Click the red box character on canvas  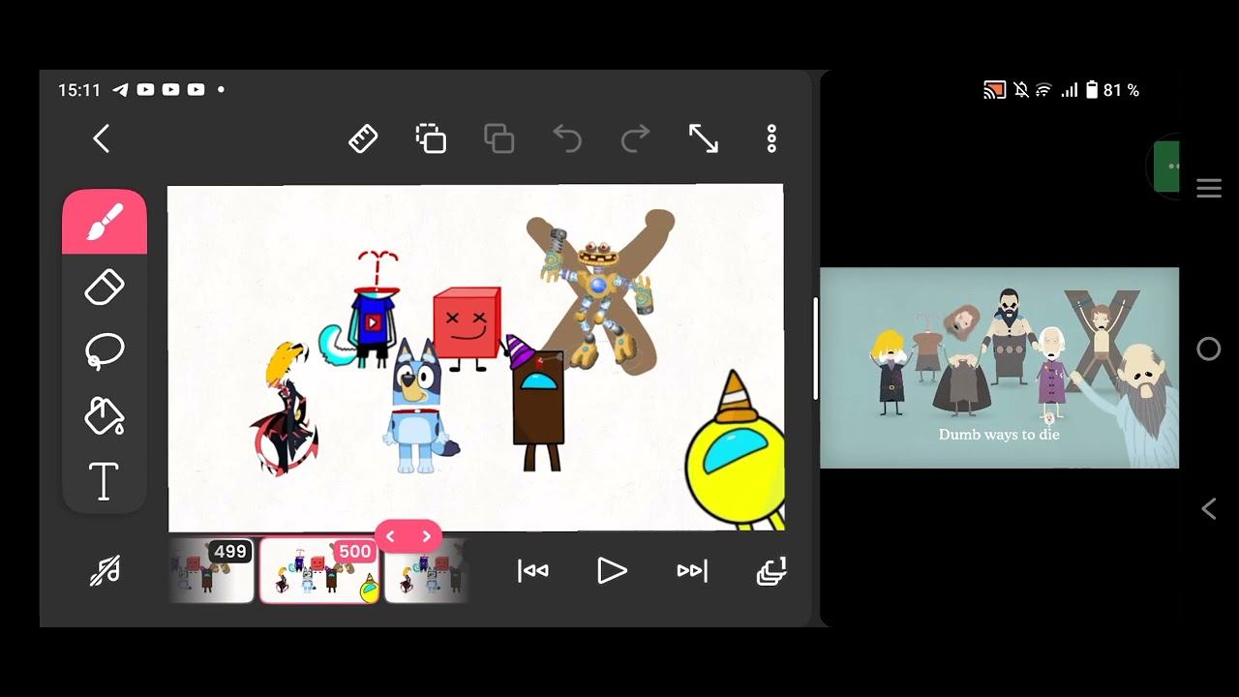click(467, 325)
